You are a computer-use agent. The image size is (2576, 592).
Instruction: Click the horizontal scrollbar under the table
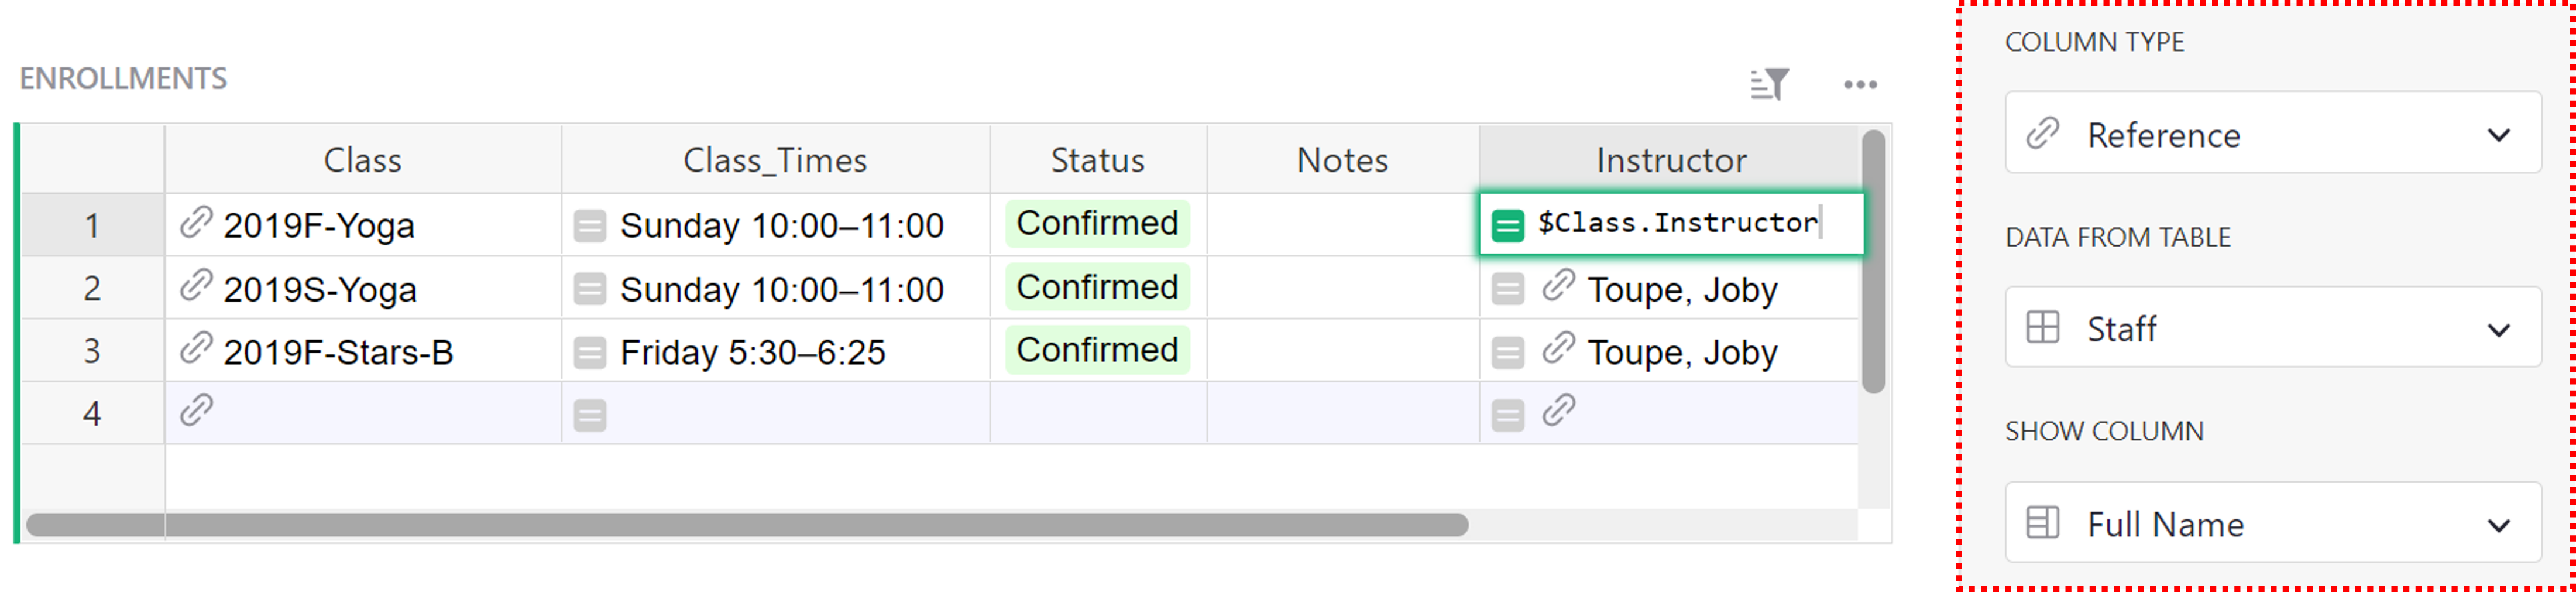pos(746,525)
